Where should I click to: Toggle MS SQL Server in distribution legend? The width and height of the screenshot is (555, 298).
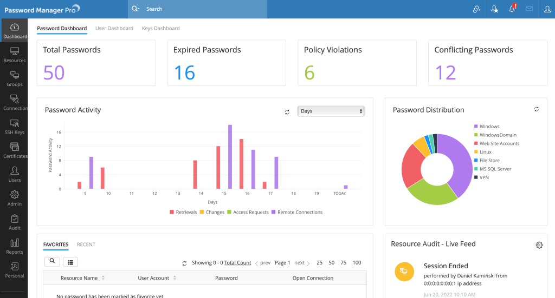coord(493,169)
